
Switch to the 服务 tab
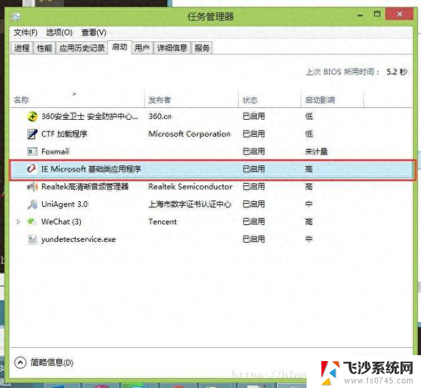click(x=202, y=48)
